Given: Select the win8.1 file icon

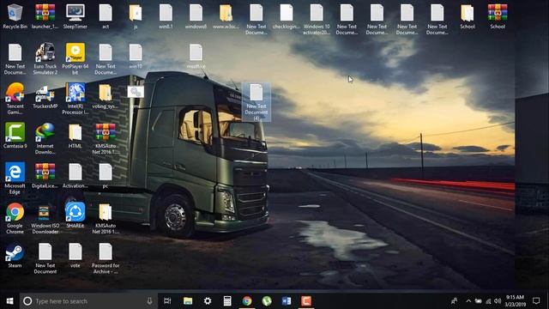Looking at the screenshot, I should [x=166, y=16].
